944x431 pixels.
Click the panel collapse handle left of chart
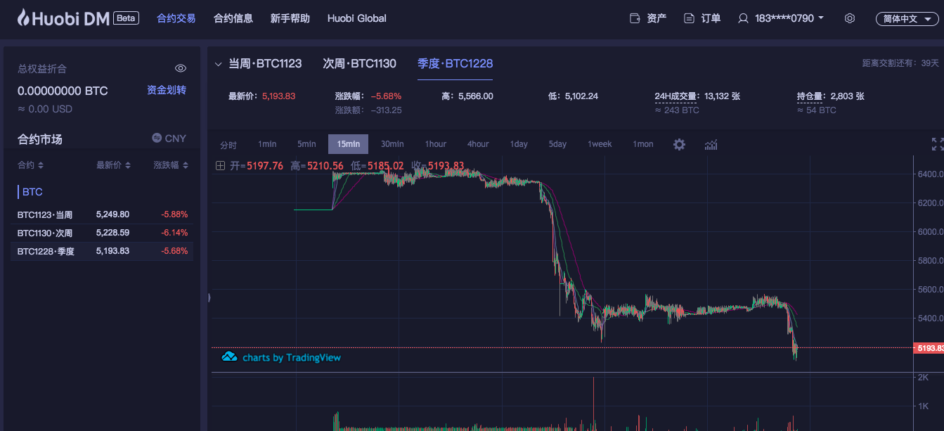tap(210, 298)
